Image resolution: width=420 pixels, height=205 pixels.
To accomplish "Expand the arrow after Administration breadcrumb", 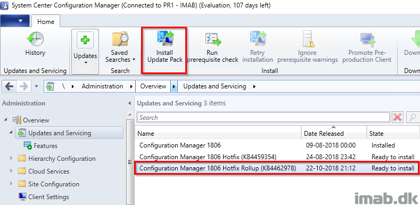I will (x=131, y=87).
